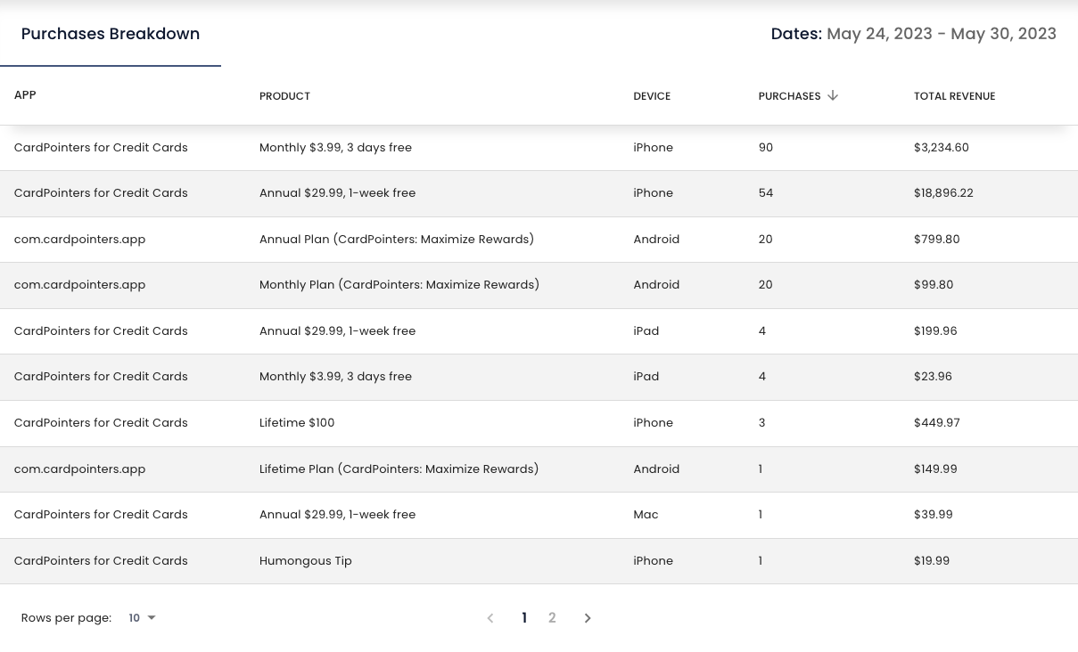Viewport: 1078px width, 652px height.
Task: Click iPad device in the $199.96 row
Action: coord(646,331)
